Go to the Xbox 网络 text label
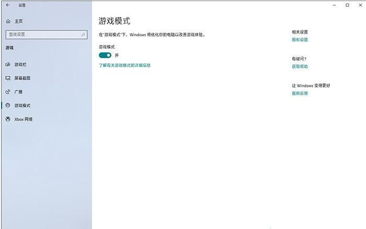The image size is (366, 229). 24,119
